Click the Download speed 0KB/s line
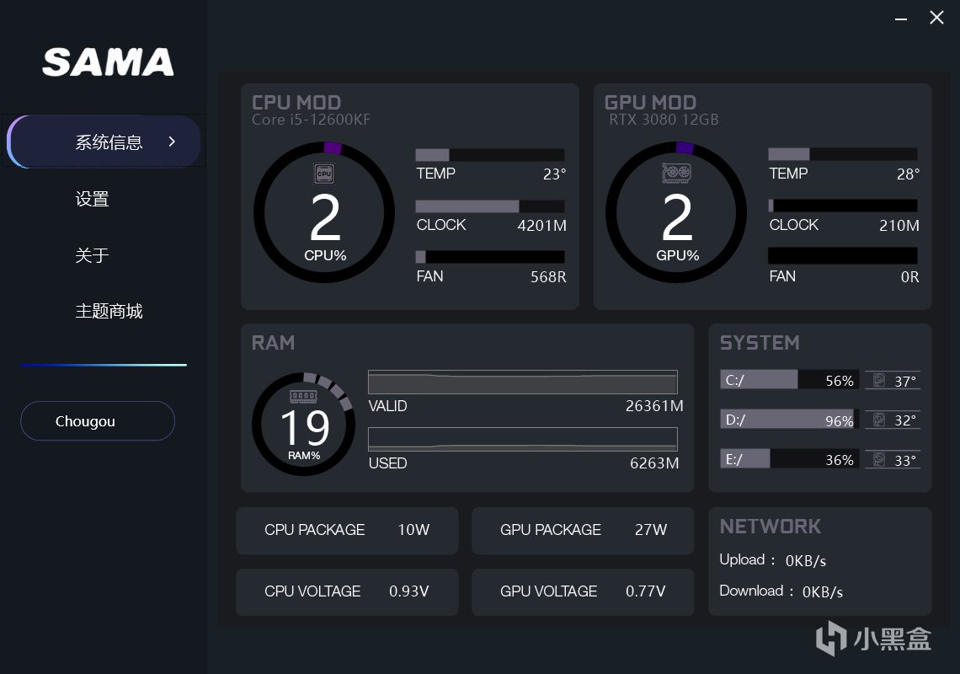 click(781, 591)
